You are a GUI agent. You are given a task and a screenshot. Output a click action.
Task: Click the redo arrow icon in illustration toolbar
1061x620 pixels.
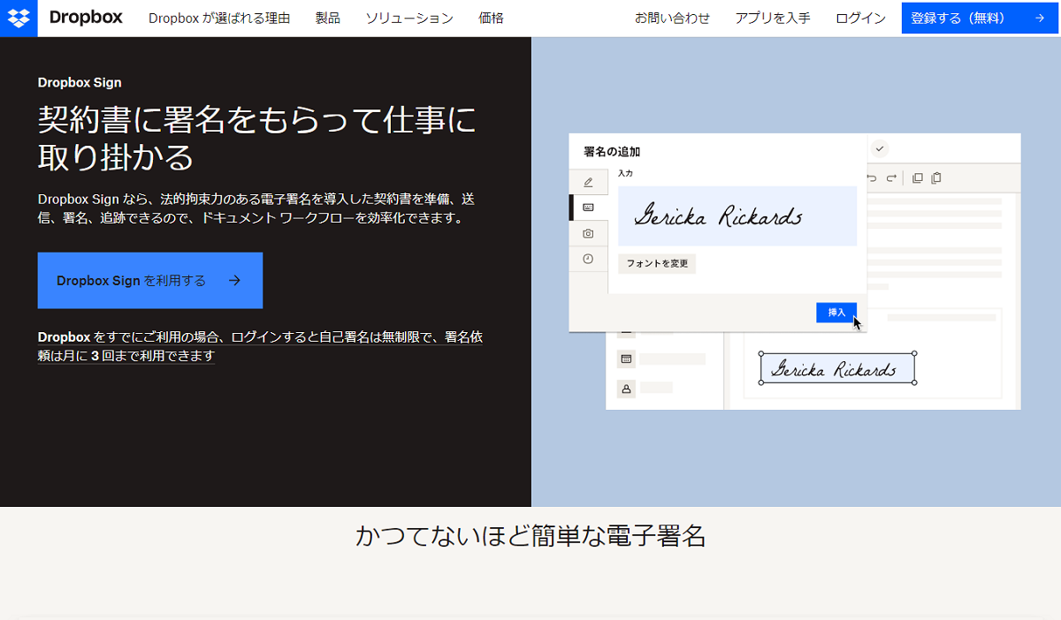891,178
